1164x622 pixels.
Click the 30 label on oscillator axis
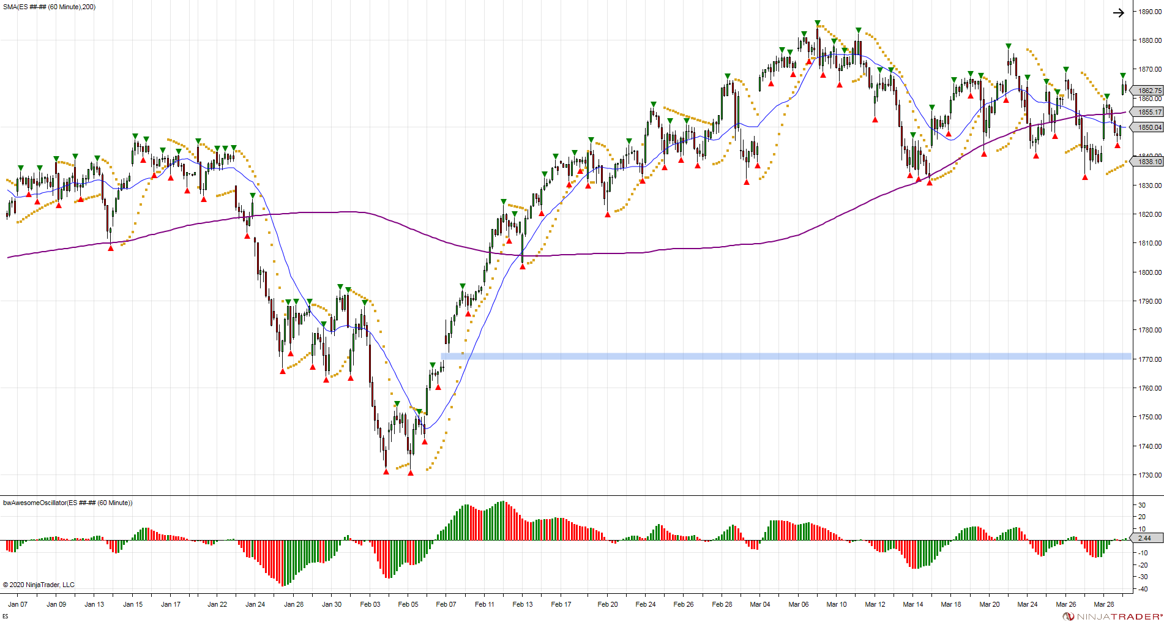1142,505
